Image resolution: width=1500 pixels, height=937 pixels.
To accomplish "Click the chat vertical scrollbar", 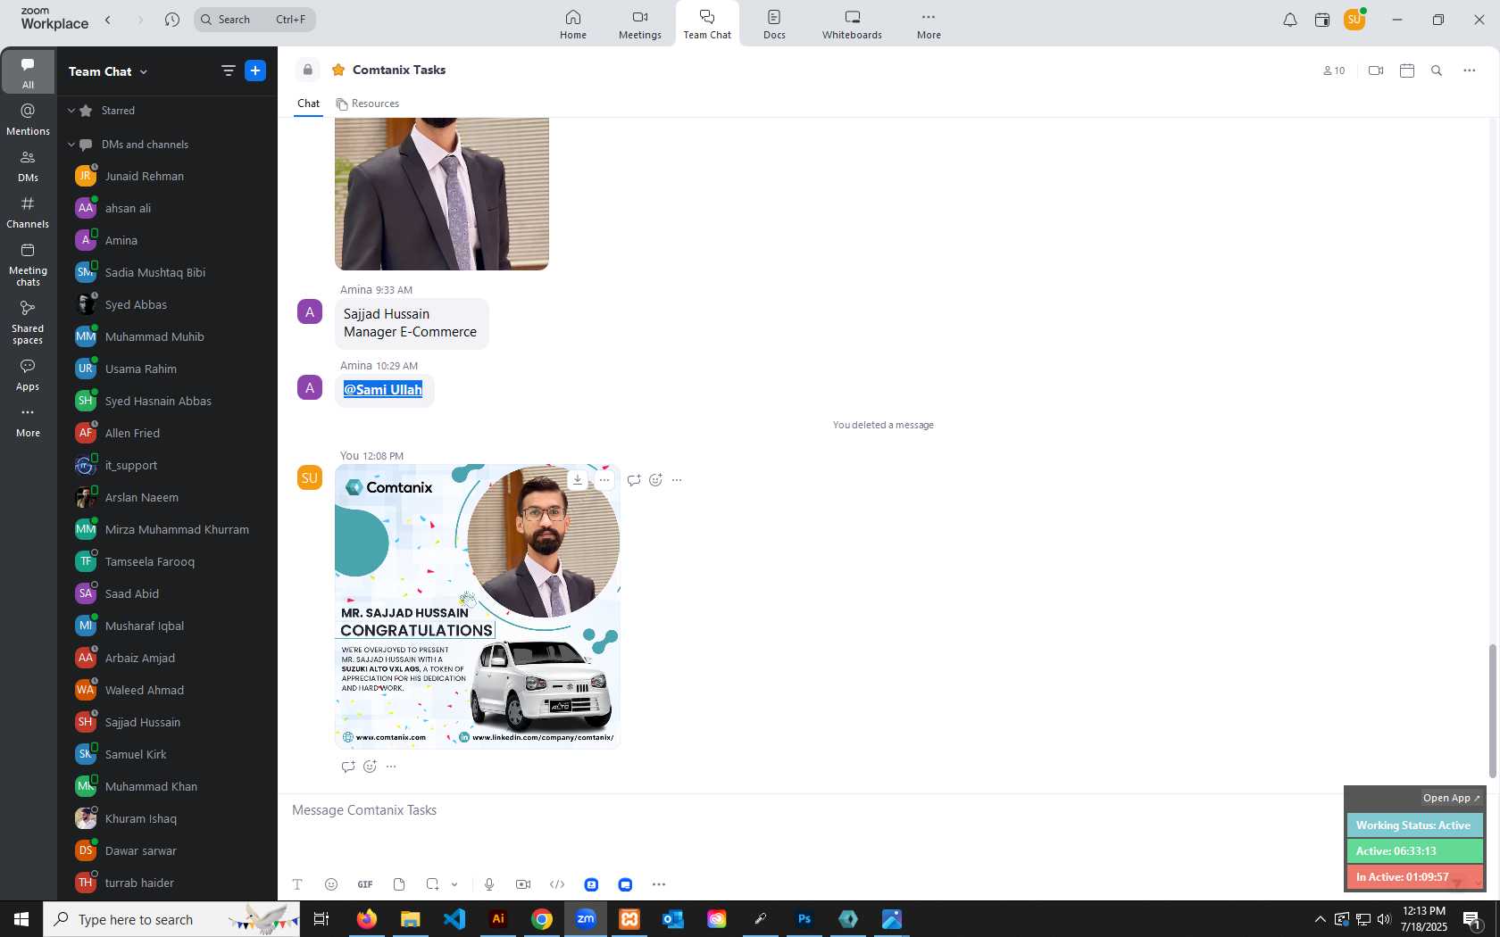I will pos(1492,709).
